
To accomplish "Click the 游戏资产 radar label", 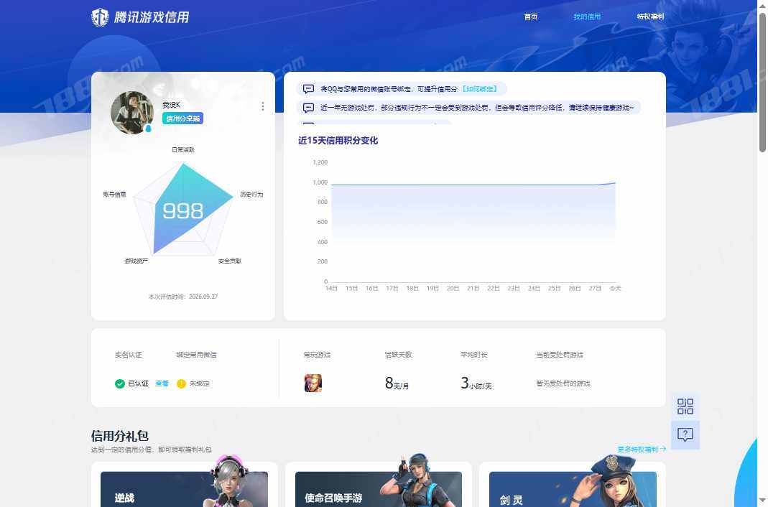I will pyautogui.click(x=137, y=261).
